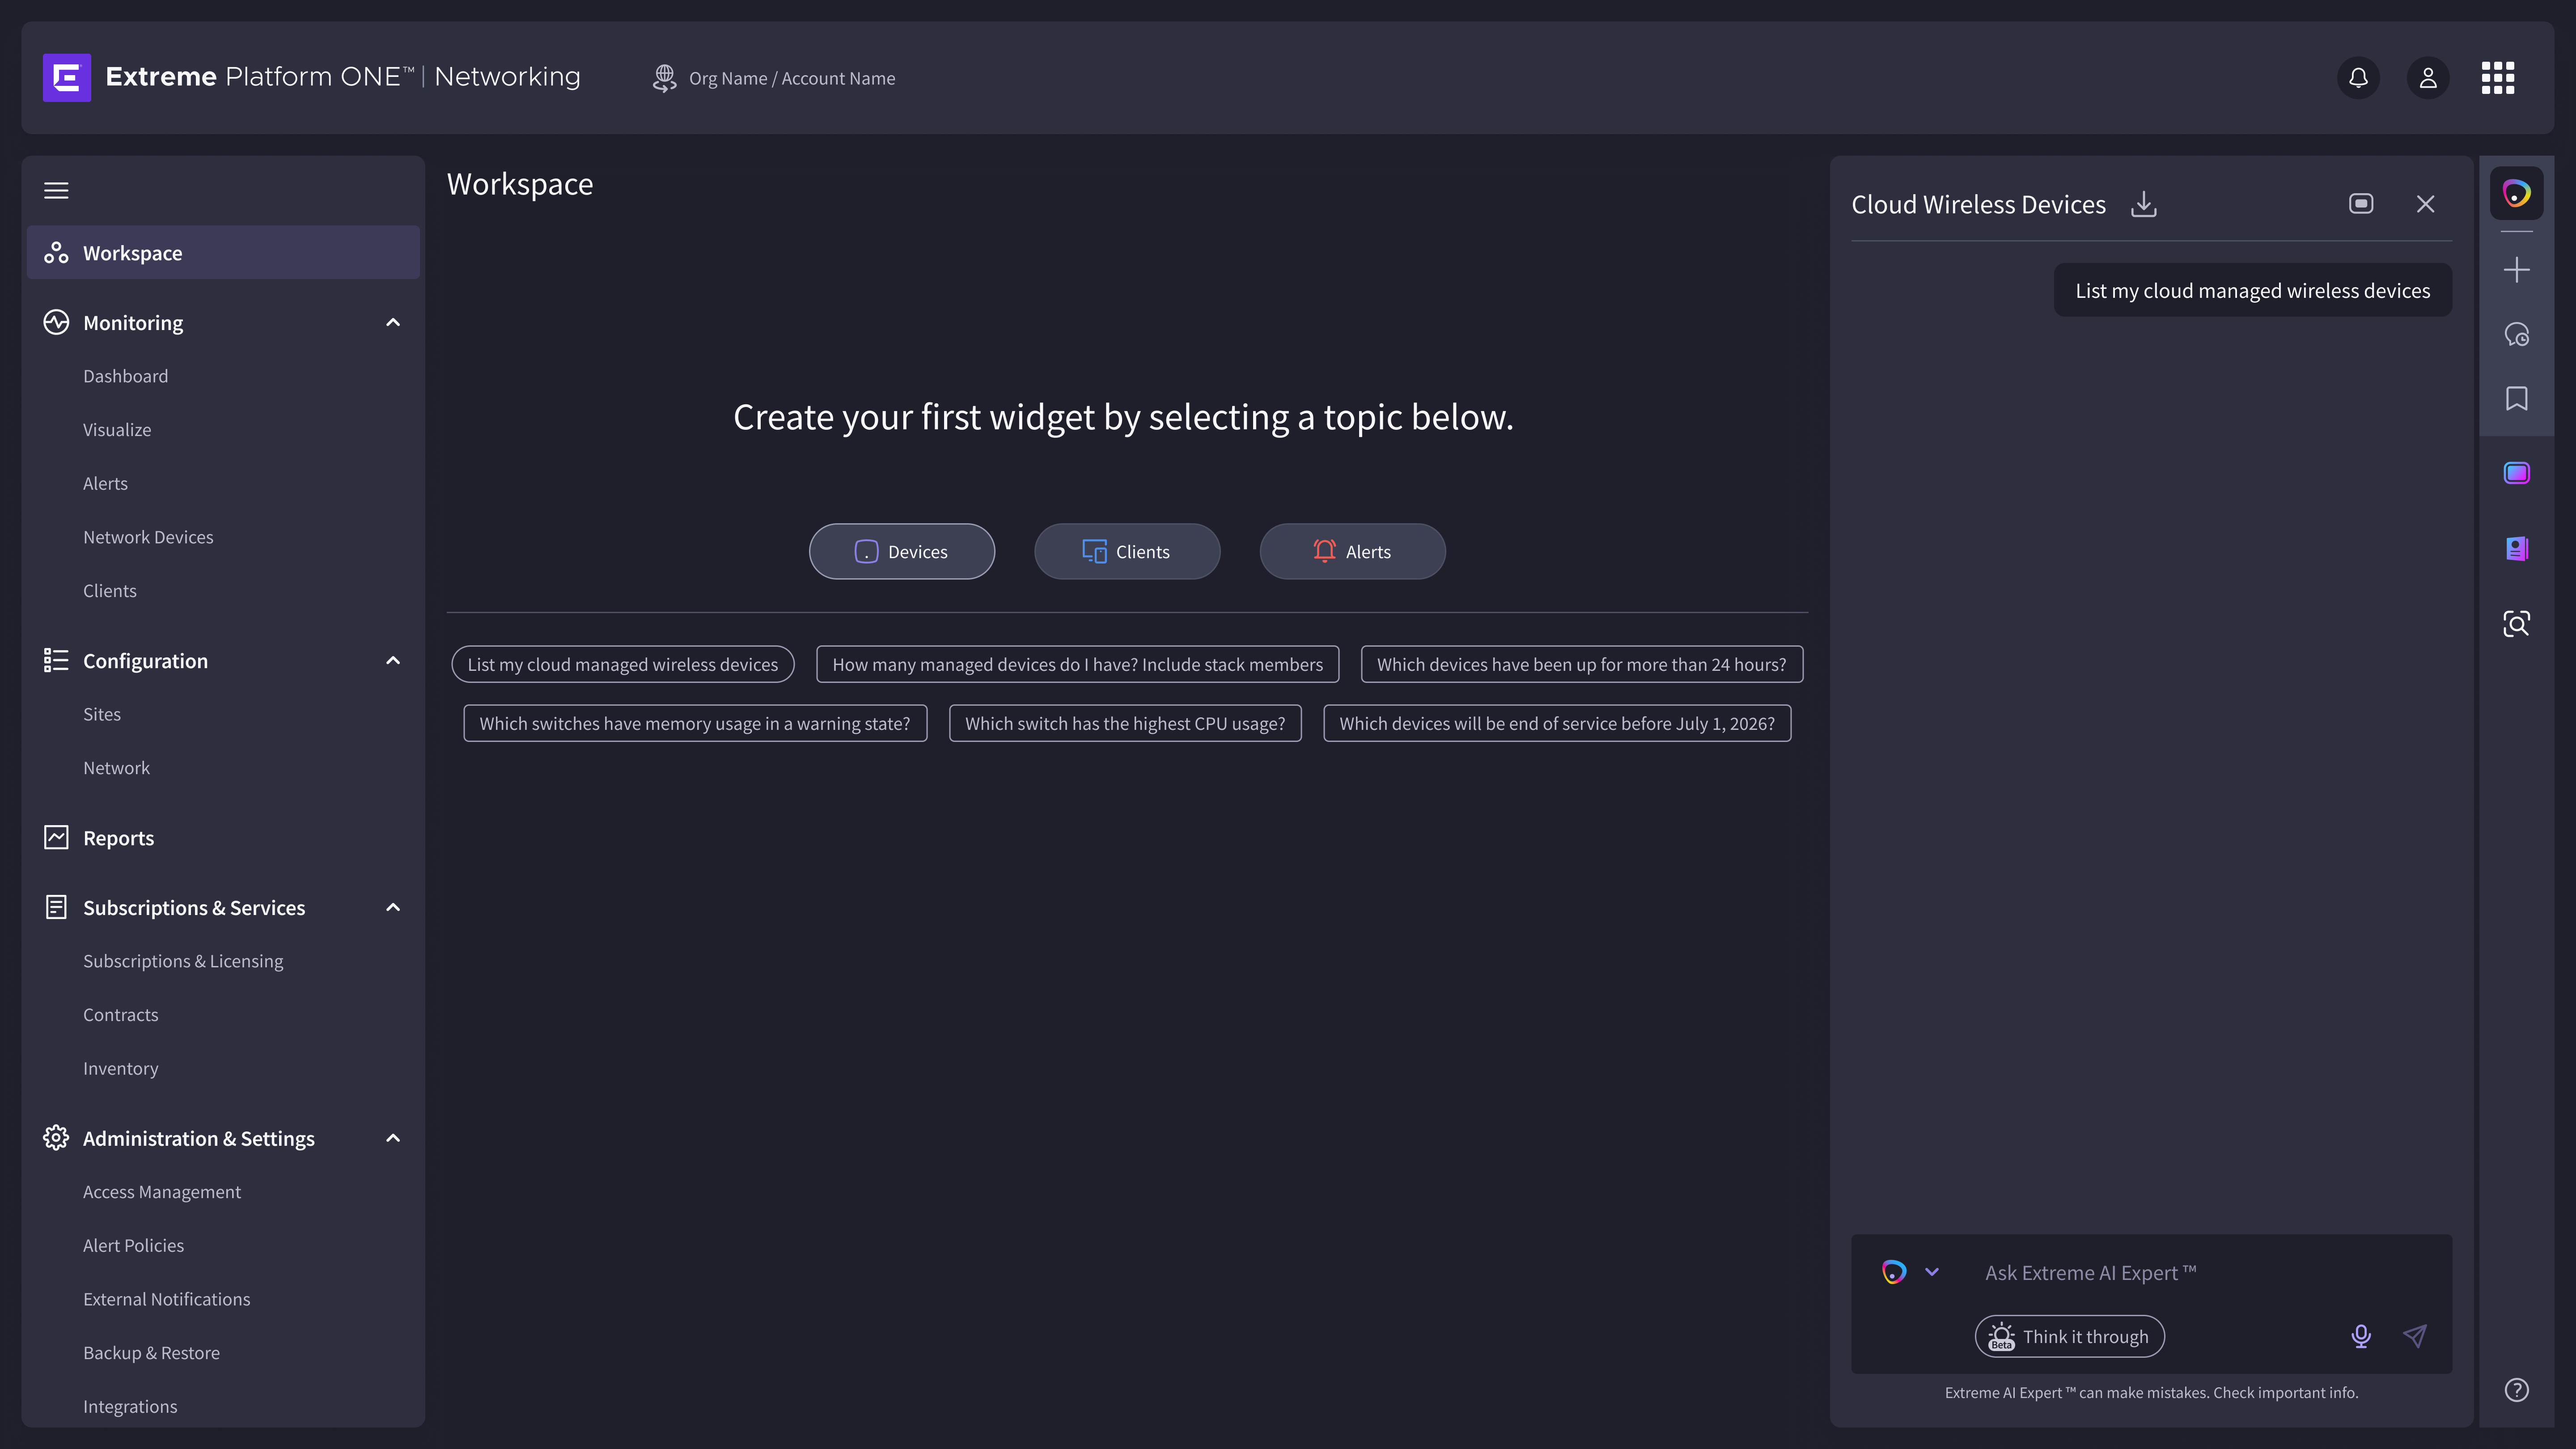The width and height of the screenshot is (2576, 1449).
Task: Choose 'memory usage in a warning state' suggestion
Action: 695,723
